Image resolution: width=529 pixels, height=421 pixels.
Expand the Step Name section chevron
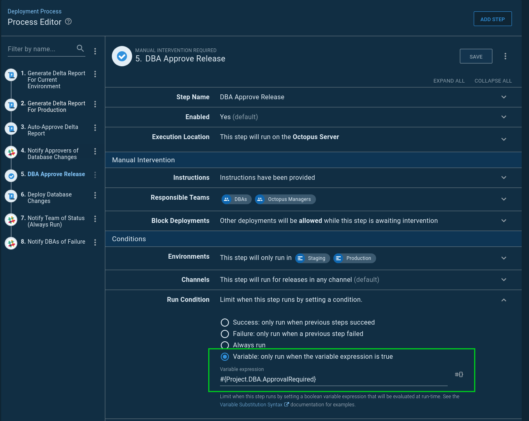[x=504, y=97]
